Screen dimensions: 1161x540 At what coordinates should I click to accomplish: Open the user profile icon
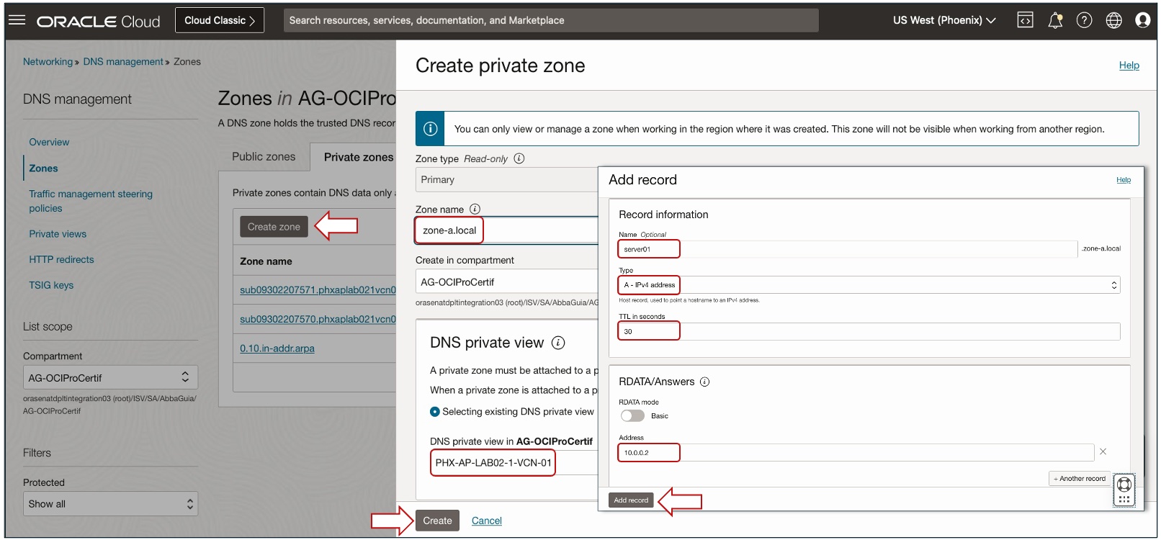coord(1142,20)
